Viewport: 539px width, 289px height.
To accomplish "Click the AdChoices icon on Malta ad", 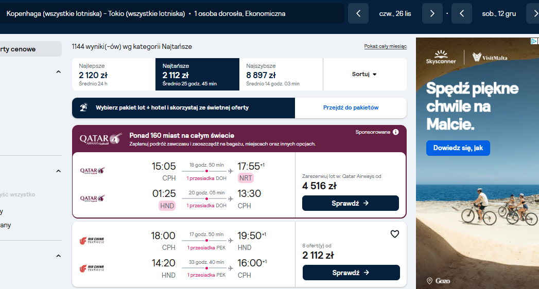I will click(x=534, y=41).
